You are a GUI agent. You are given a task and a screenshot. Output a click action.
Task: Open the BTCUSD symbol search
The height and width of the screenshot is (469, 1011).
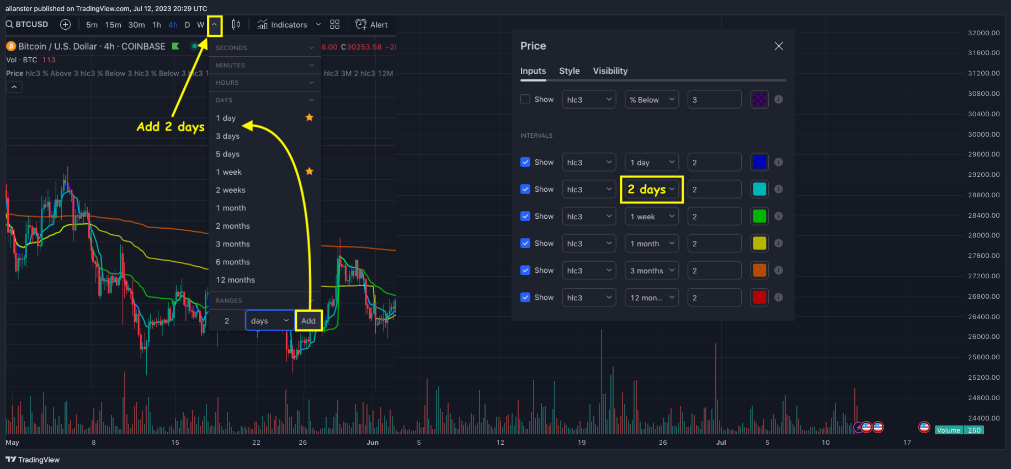point(26,24)
